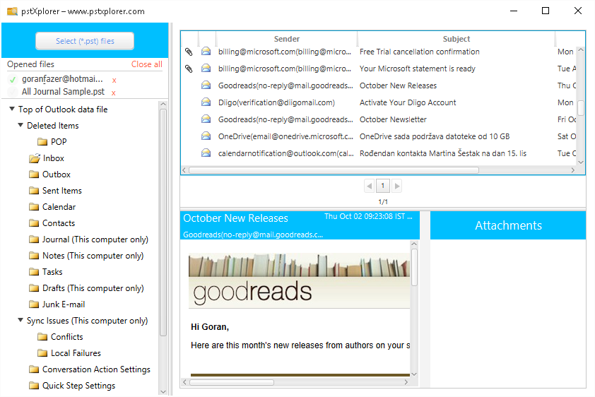Click email list horizontal scrollbar
This screenshot has height=397, width=595.
click(334, 170)
